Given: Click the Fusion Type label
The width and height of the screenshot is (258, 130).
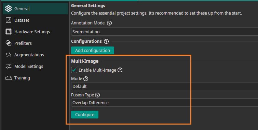Looking at the screenshot, I should [x=82, y=95].
